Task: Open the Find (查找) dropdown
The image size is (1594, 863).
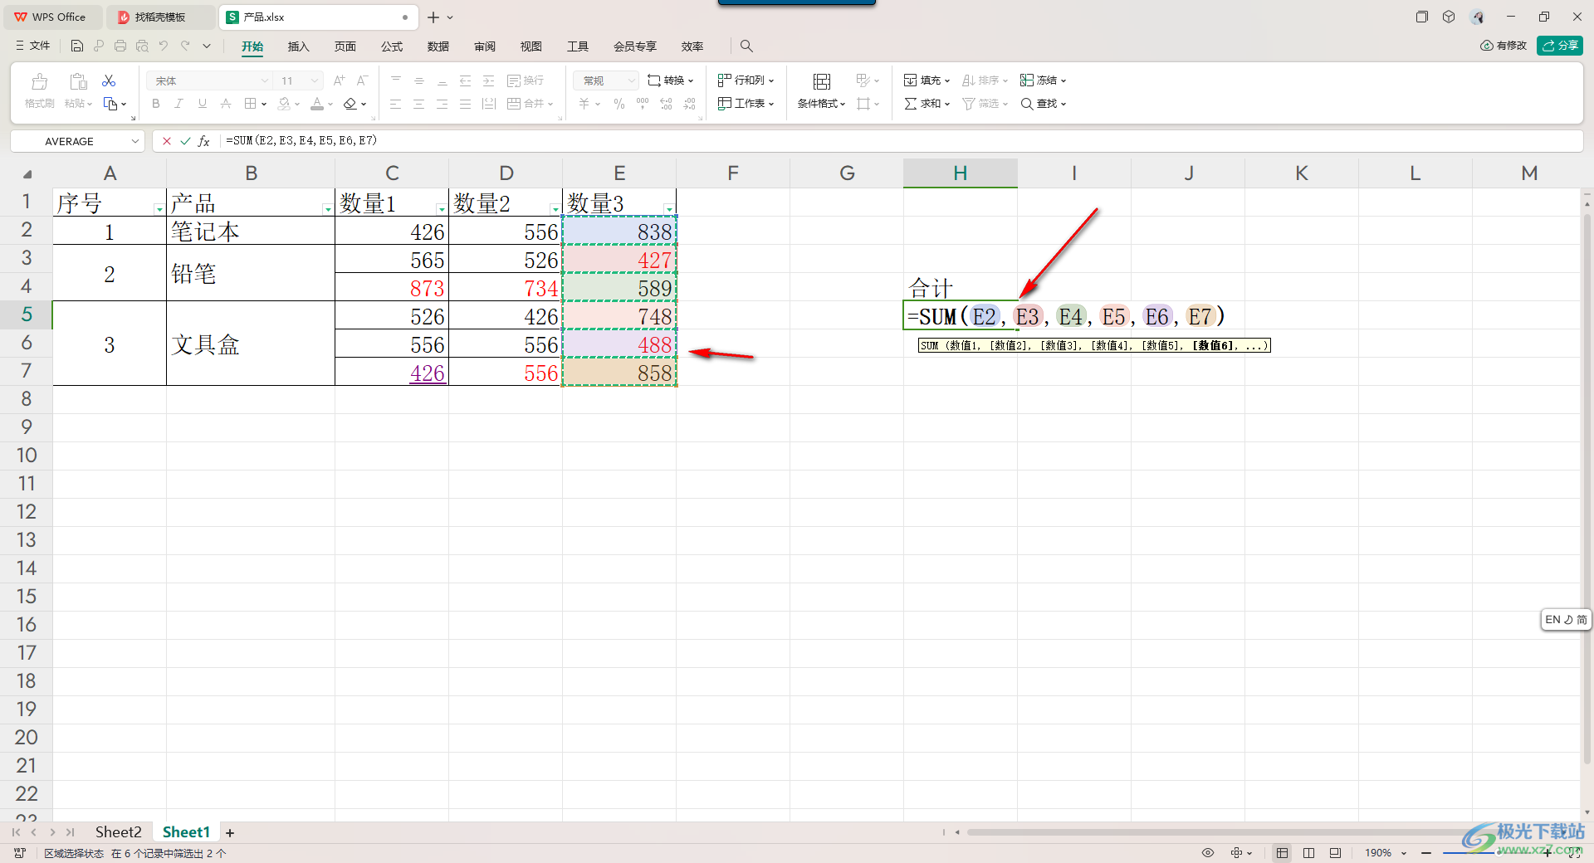Action: [x=1044, y=104]
